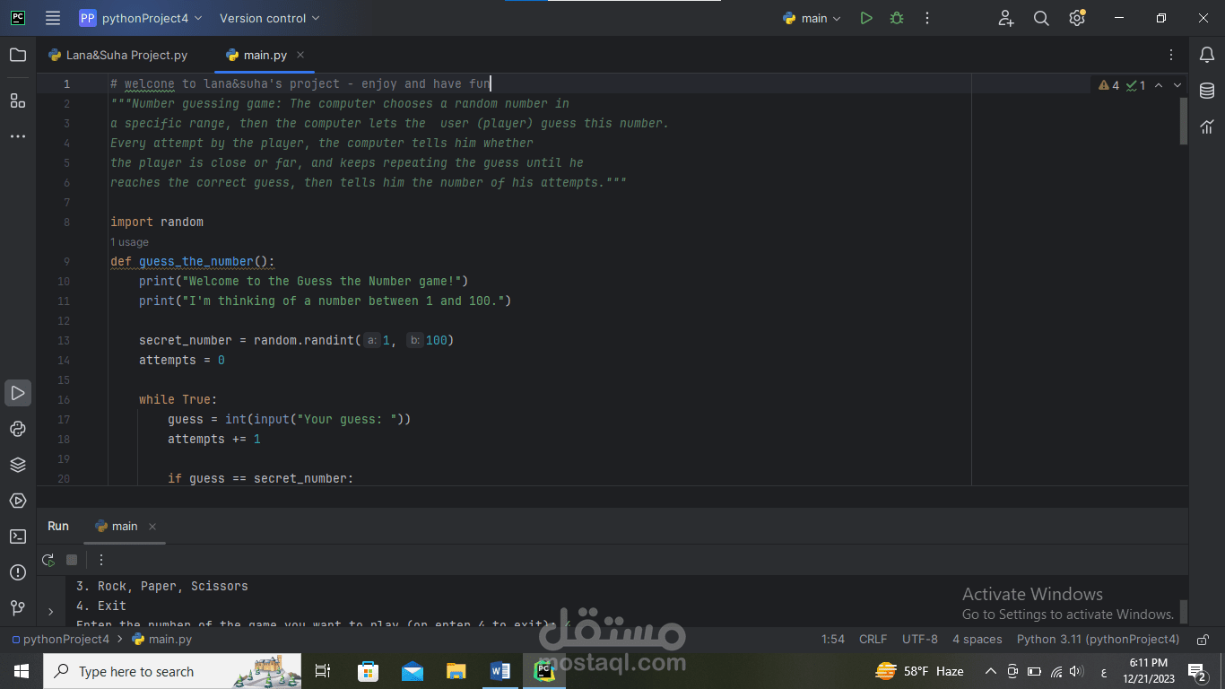Screen dimensions: 1225x689
Task: Open the Structure tool window in sidebar
Action: click(18, 100)
